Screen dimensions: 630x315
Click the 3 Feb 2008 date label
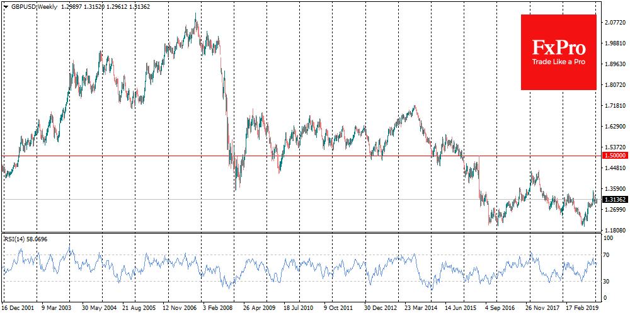pyautogui.click(x=219, y=309)
